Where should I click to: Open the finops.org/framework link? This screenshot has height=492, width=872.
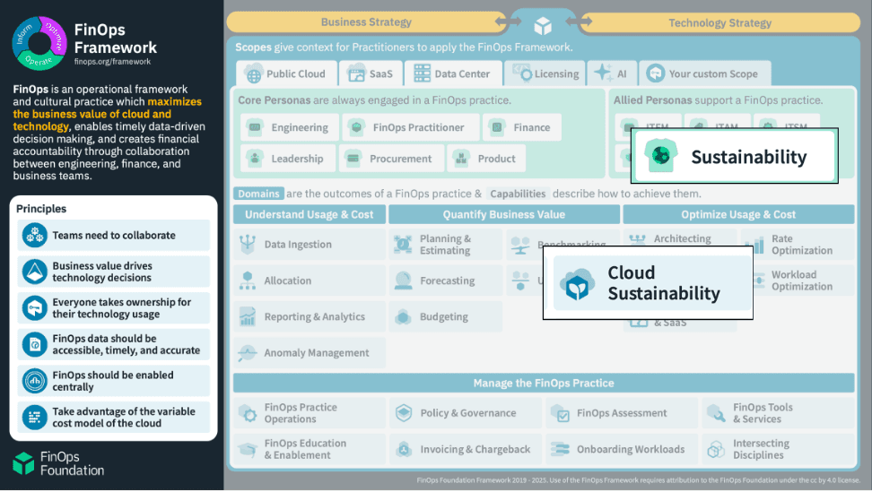click(x=112, y=62)
